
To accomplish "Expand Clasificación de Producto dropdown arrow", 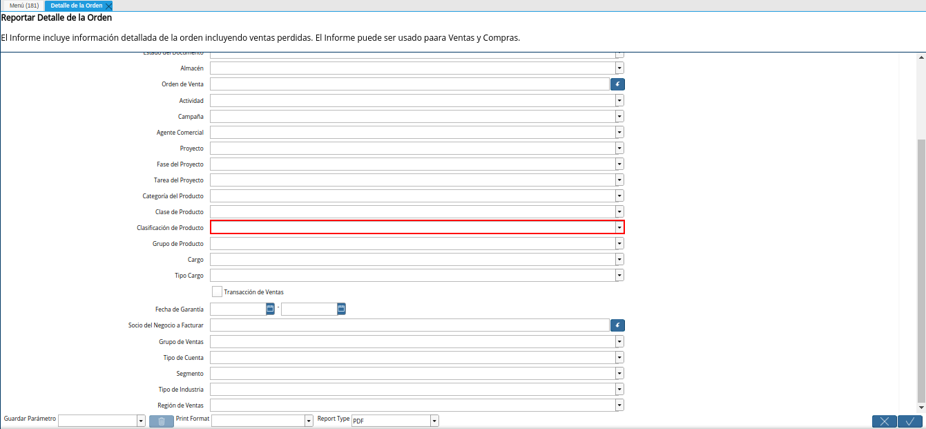I will pos(619,227).
